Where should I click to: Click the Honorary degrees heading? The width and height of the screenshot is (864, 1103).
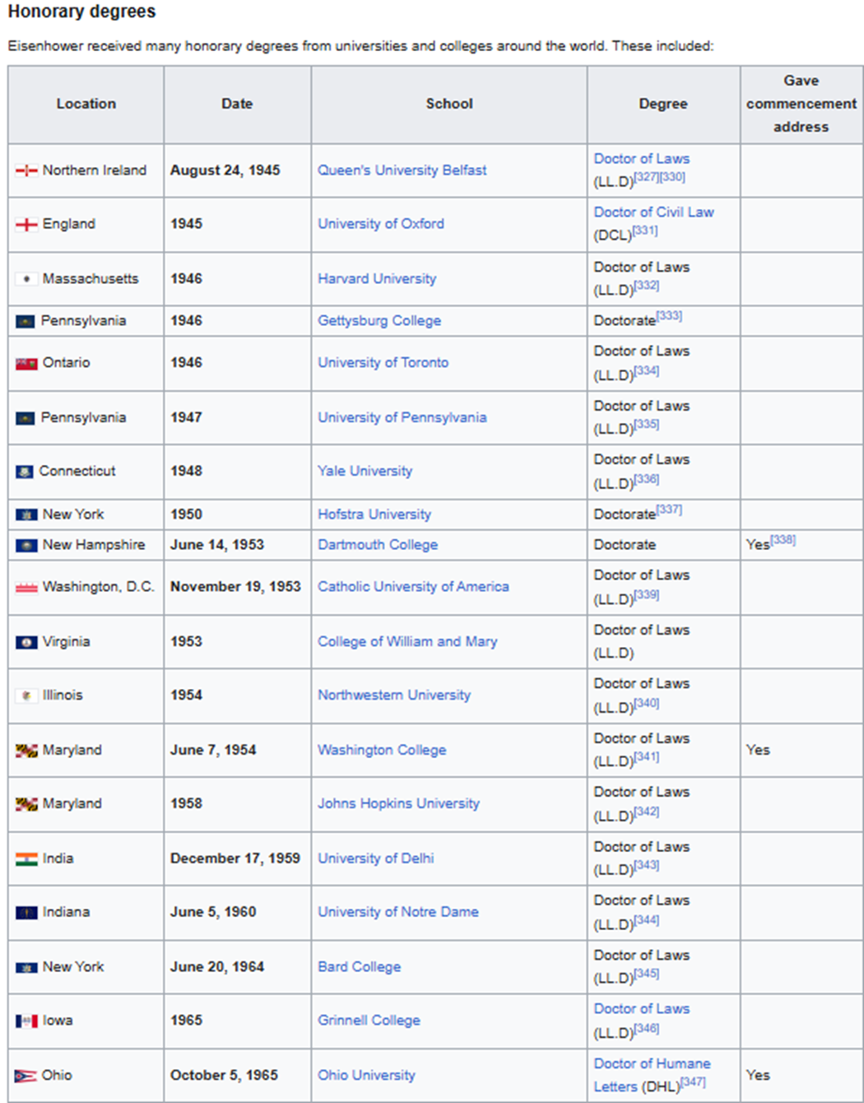pyautogui.click(x=81, y=12)
